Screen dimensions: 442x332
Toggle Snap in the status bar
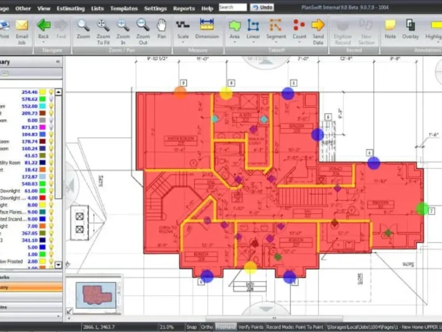(191, 327)
